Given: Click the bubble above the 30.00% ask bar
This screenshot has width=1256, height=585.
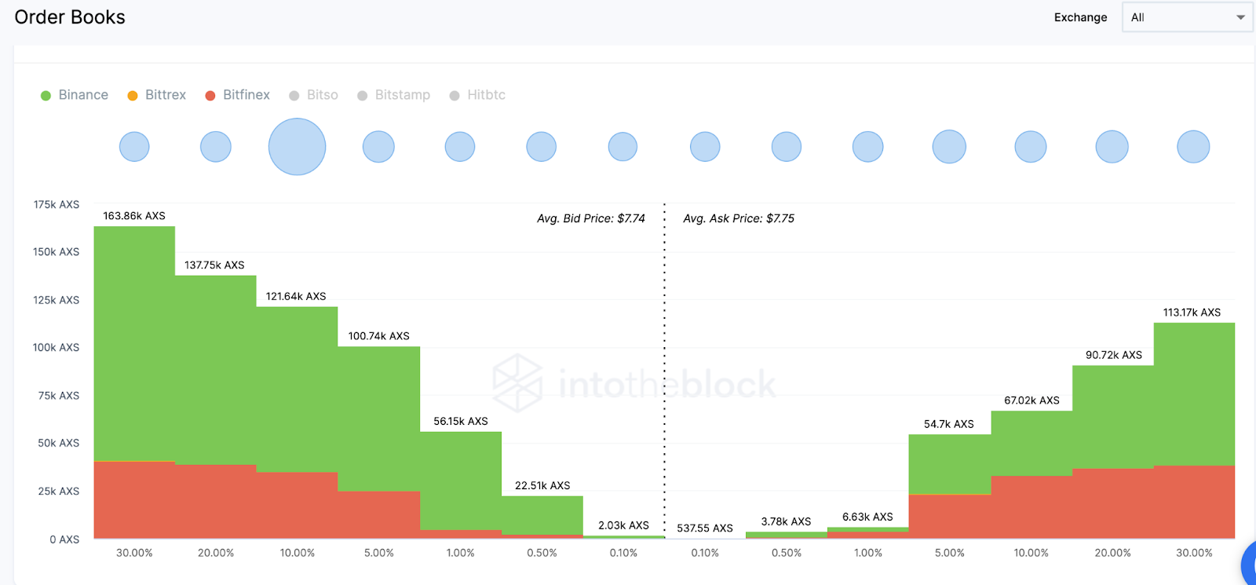Looking at the screenshot, I should pyautogui.click(x=1193, y=147).
